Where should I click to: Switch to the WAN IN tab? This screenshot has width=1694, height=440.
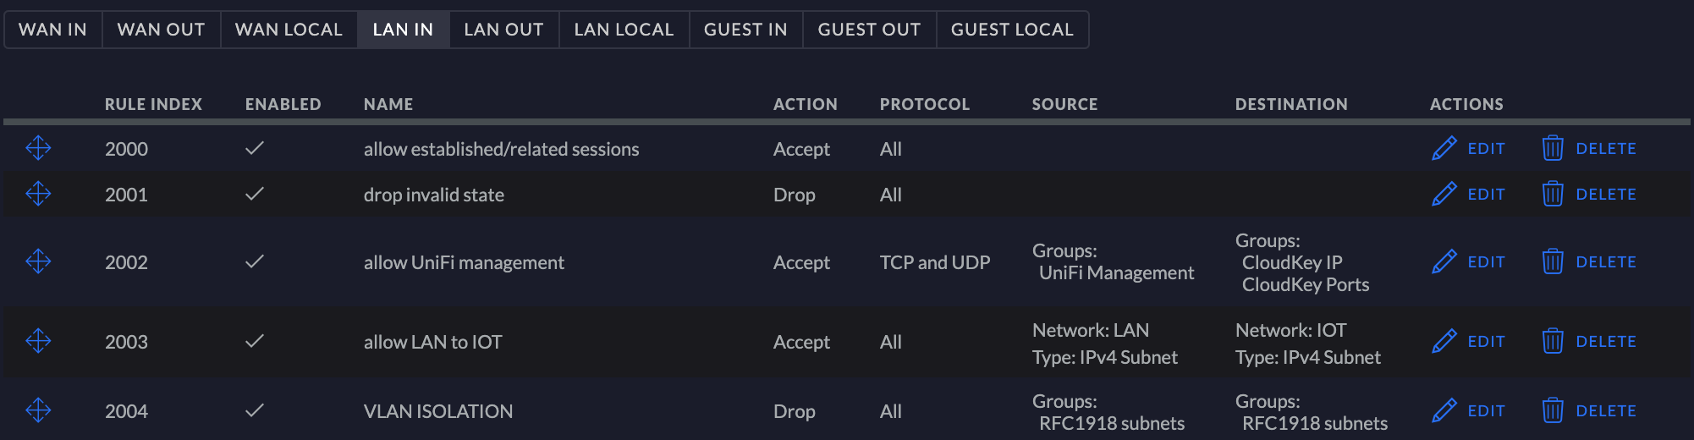(52, 30)
